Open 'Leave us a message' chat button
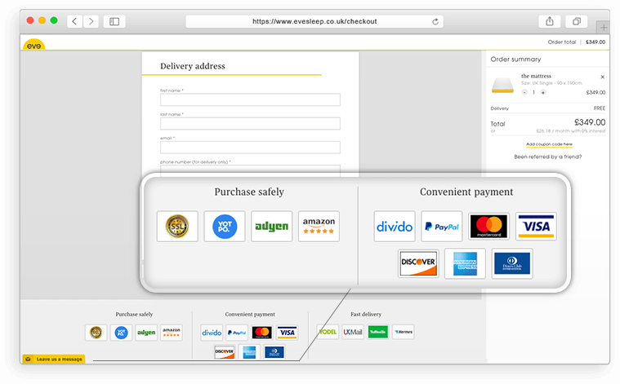The image size is (620, 384). point(54,359)
